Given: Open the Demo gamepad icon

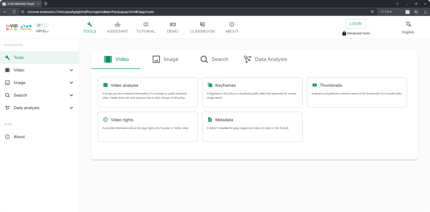Looking at the screenshot, I should [173, 25].
